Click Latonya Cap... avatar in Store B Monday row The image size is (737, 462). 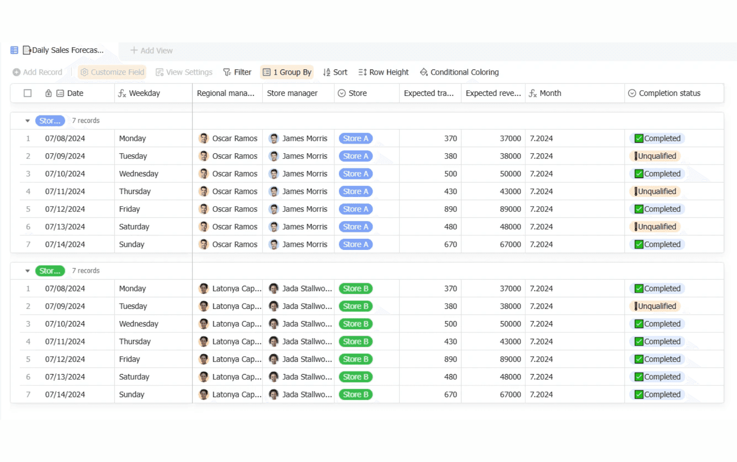point(204,289)
